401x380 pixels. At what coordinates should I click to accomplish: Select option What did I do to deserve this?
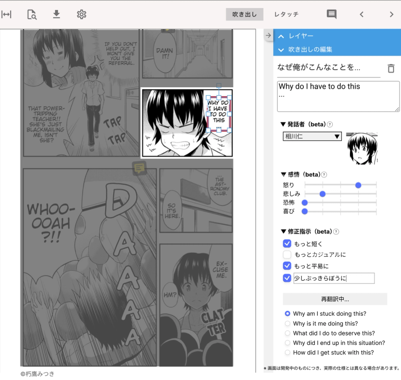click(x=287, y=333)
